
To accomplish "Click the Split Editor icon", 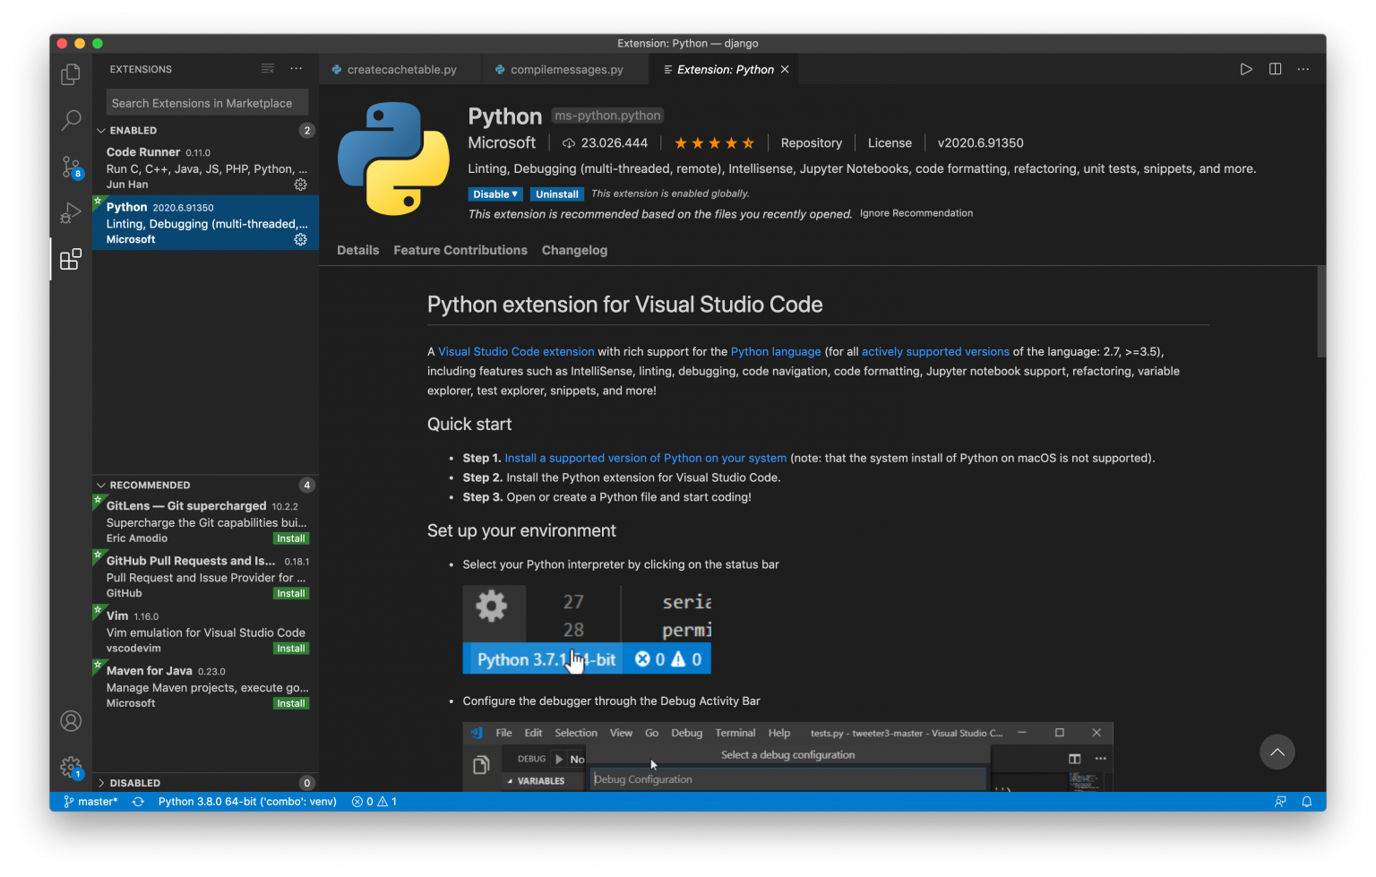I will pos(1275,68).
